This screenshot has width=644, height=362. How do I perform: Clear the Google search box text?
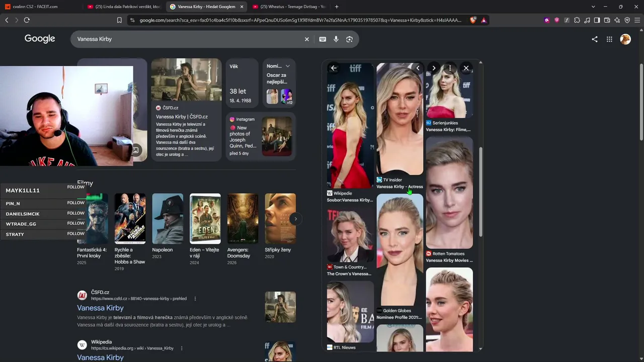click(307, 39)
